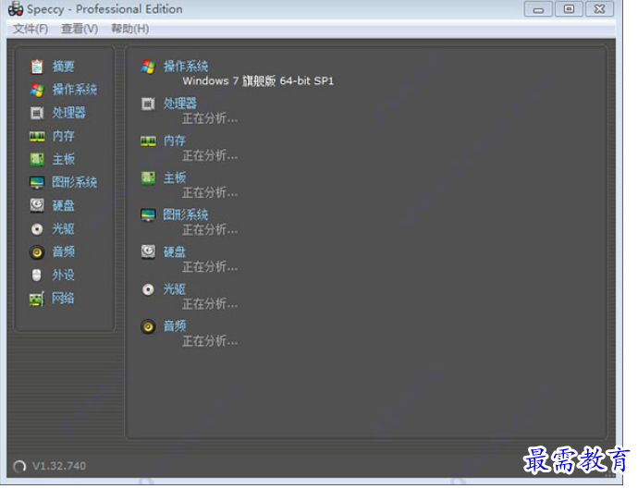Click 正在分析... text under 内存
Image resolution: width=638 pixels, height=489 pixels.
[210, 155]
